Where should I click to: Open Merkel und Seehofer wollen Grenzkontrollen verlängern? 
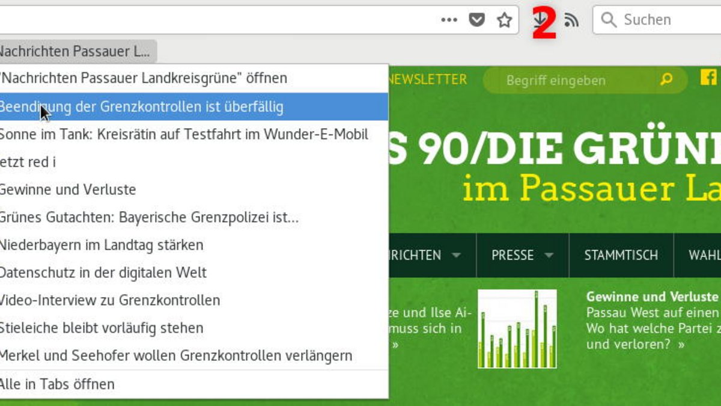coord(193,355)
